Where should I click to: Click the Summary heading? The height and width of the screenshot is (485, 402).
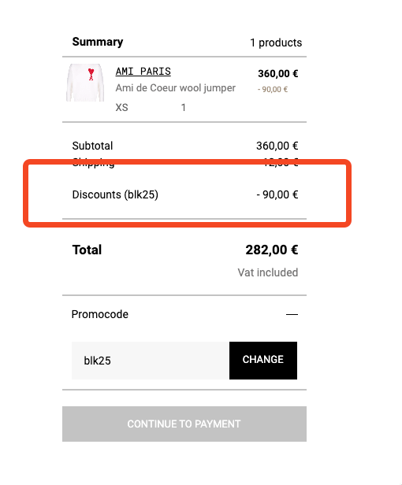click(98, 42)
